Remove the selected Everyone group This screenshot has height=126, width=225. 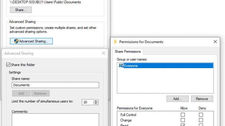tap(202, 99)
